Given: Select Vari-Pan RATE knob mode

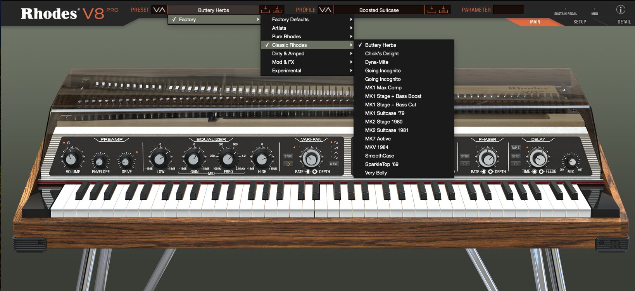Looking at the screenshot, I should pyautogui.click(x=308, y=171).
